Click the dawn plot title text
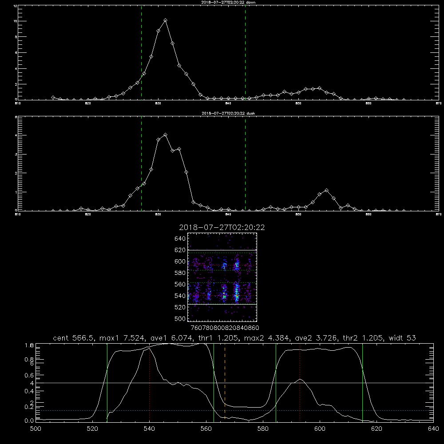444x444 pixels. click(228, 2)
